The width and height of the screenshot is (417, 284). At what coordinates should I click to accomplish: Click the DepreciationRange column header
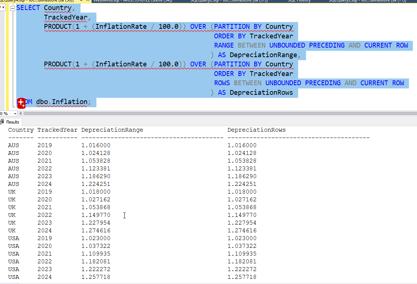click(112, 130)
